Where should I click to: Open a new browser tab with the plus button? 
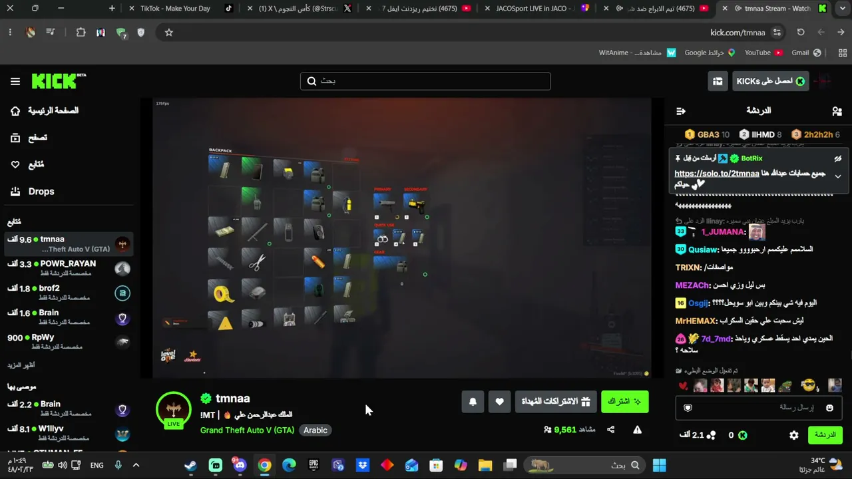(112, 9)
